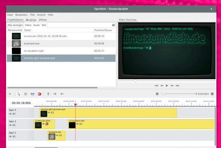The width and height of the screenshot is (221, 148).
Task: Skip to start of preview
Action: 156,86
